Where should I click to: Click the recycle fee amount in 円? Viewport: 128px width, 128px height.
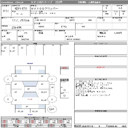click(118, 33)
